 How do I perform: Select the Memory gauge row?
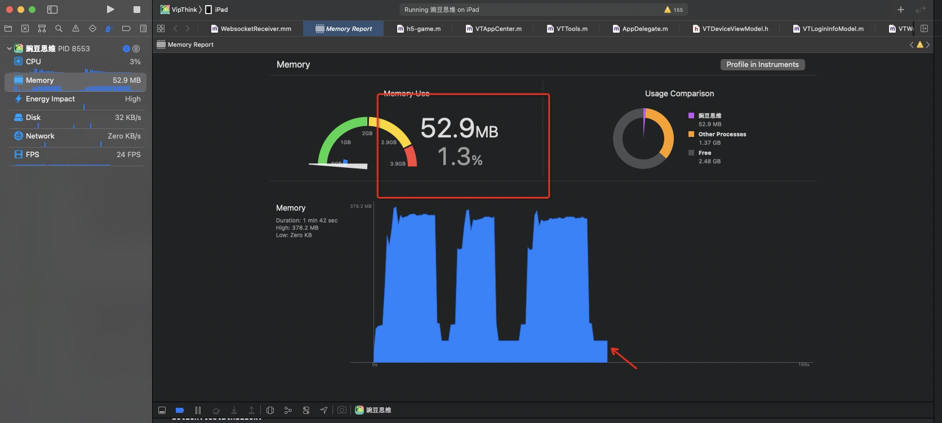click(x=76, y=82)
